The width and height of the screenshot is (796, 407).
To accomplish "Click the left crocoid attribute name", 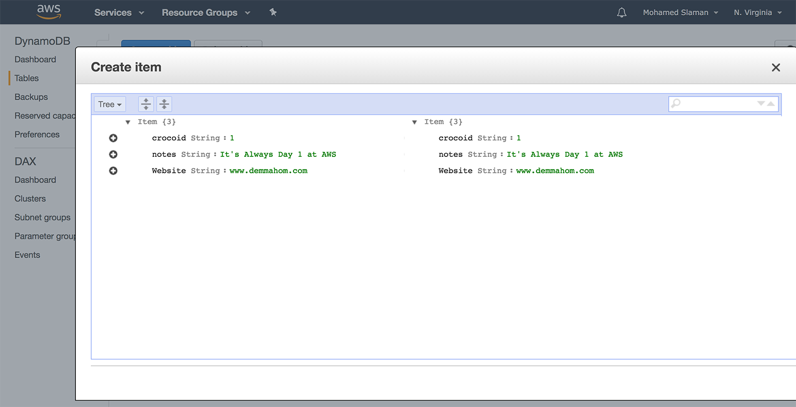I will click(169, 138).
